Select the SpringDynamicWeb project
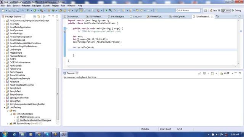This screenshot has width=244, height=137. click(x=19, y=98)
